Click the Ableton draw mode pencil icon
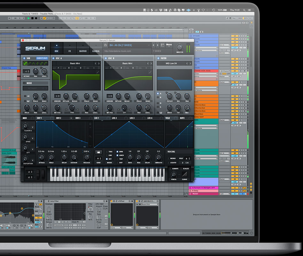303x256 pixels. coord(227,18)
